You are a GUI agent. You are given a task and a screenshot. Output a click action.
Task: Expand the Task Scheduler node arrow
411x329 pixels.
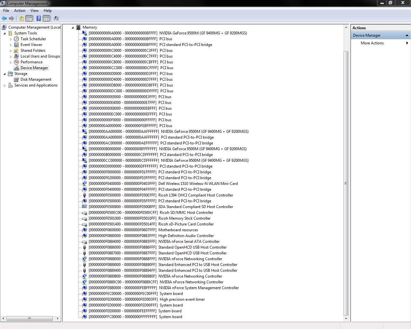pyautogui.click(x=11, y=39)
